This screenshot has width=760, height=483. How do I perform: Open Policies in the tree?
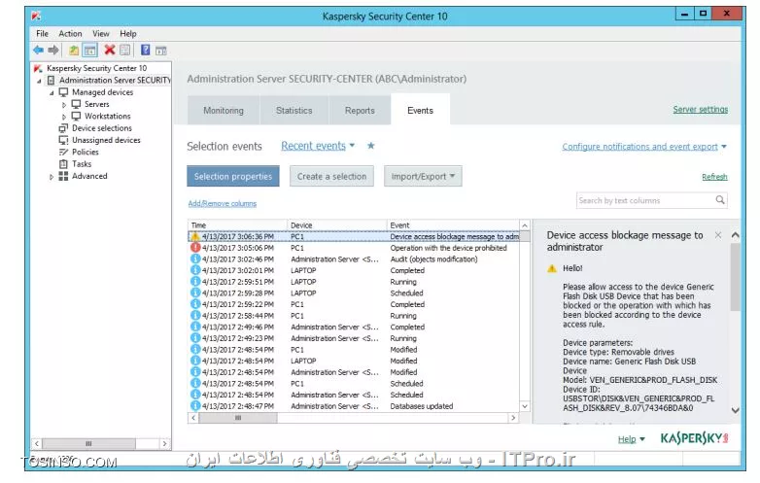(85, 153)
